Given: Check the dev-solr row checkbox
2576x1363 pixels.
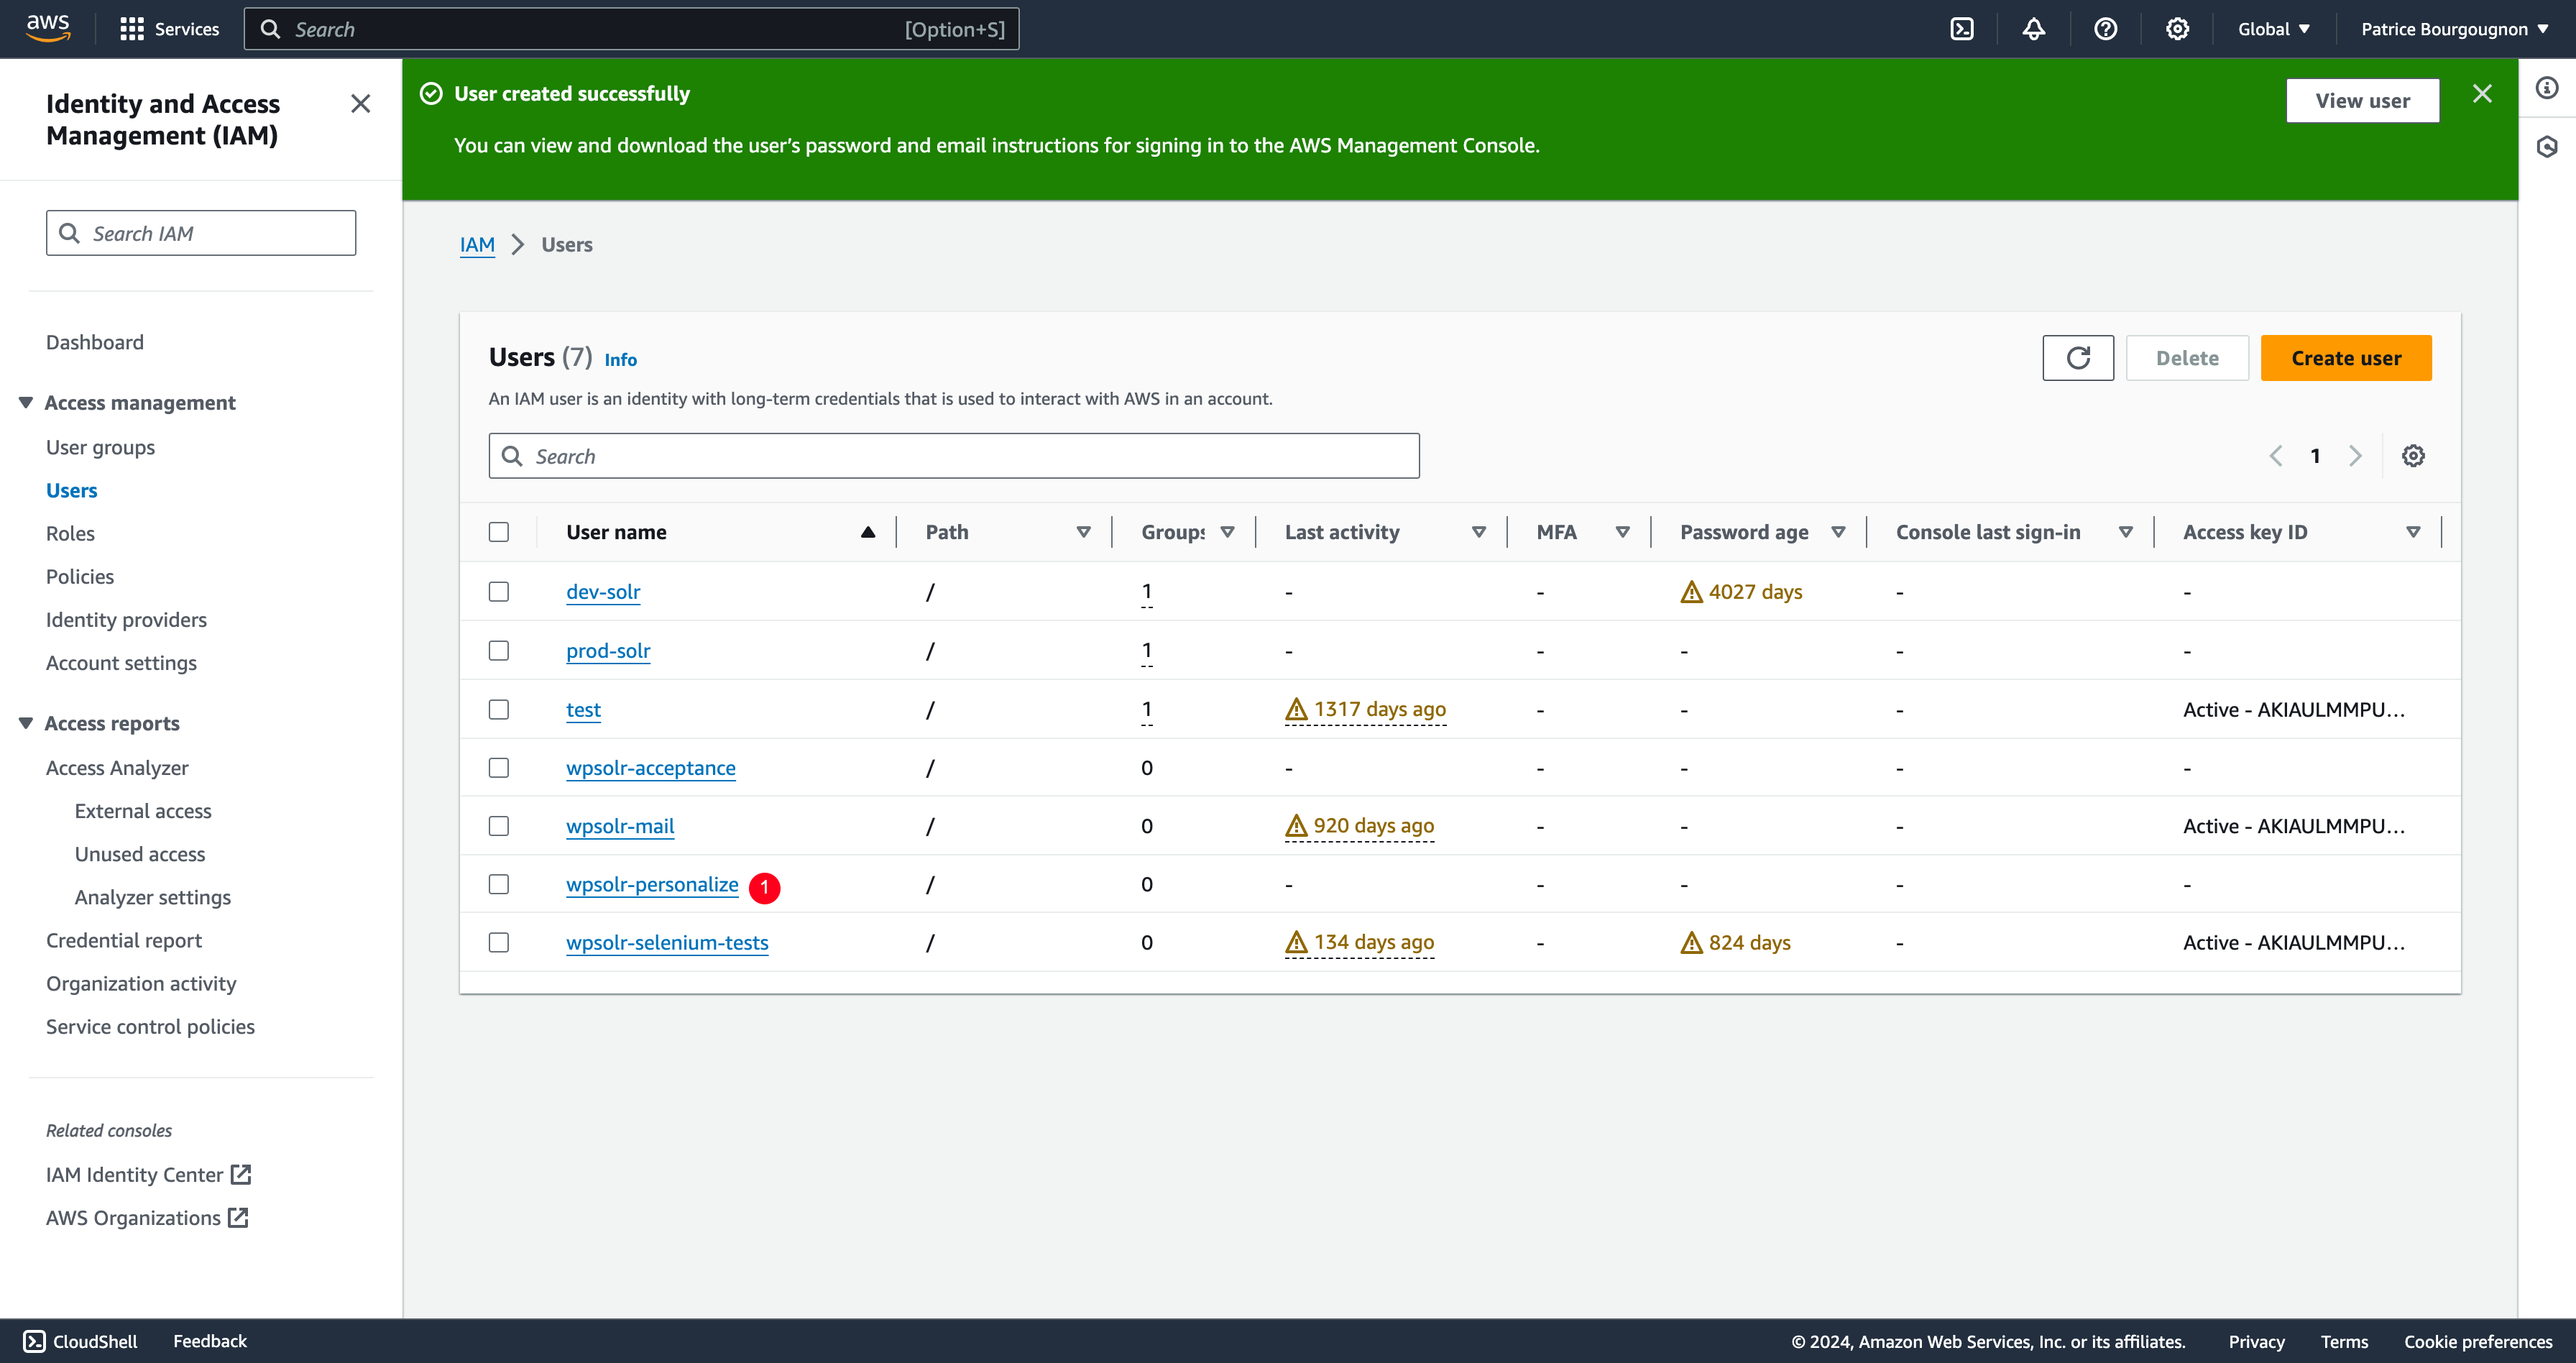Looking at the screenshot, I should tap(499, 592).
